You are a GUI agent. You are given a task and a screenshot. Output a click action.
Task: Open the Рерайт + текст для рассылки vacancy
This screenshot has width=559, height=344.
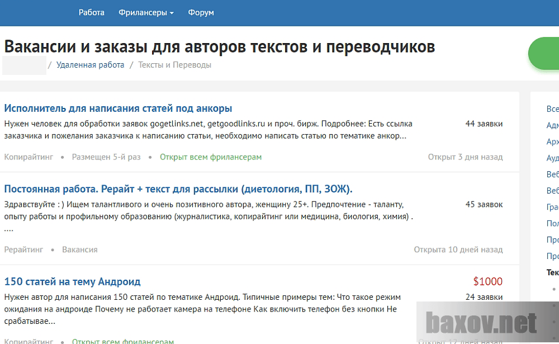pyautogui.click(x=179, y=189)
